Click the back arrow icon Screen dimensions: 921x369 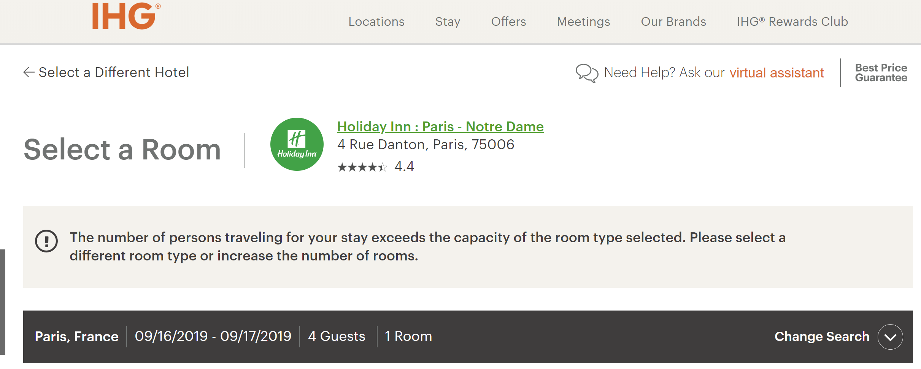[x=29, y=72]
